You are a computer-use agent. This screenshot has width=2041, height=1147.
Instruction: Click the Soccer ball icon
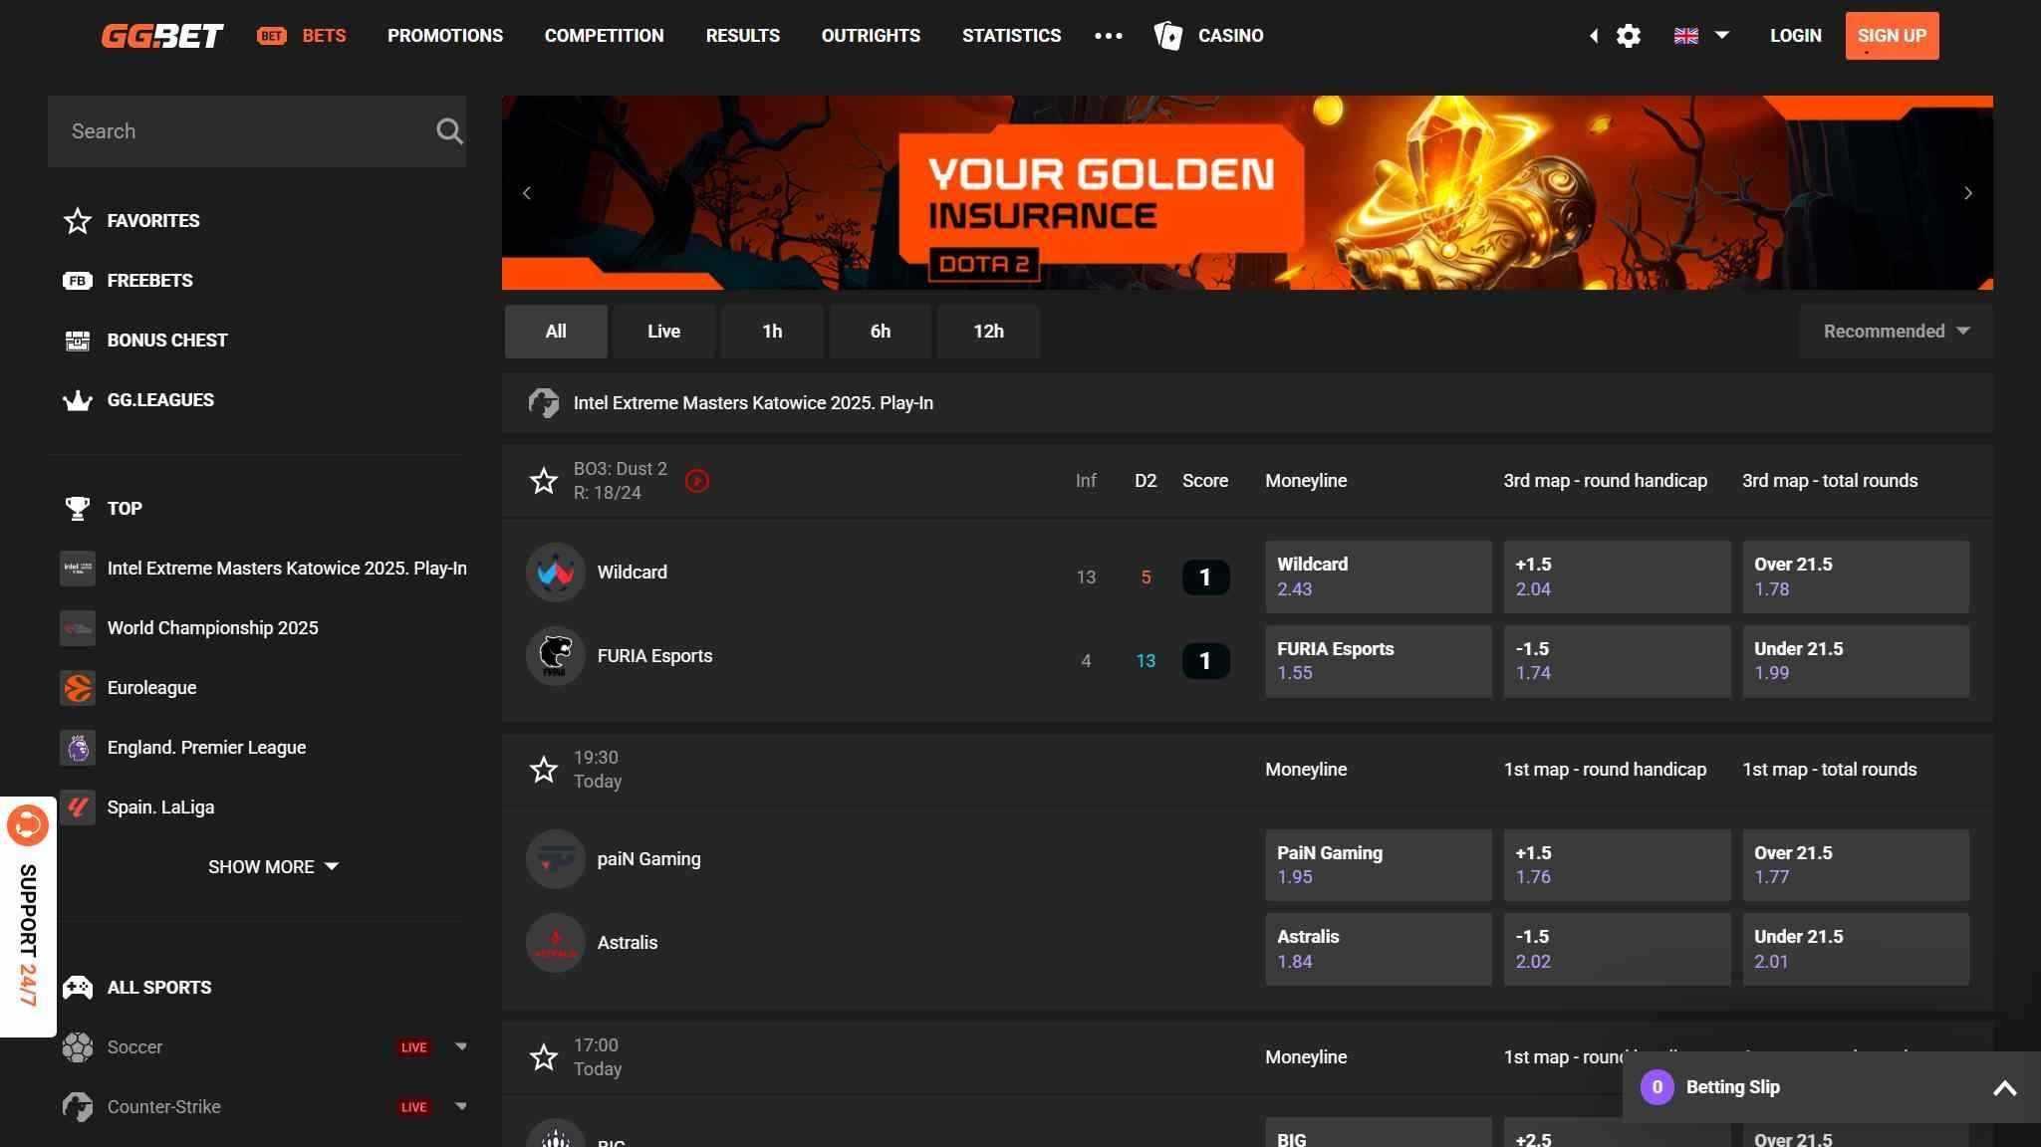[78, 1047]
